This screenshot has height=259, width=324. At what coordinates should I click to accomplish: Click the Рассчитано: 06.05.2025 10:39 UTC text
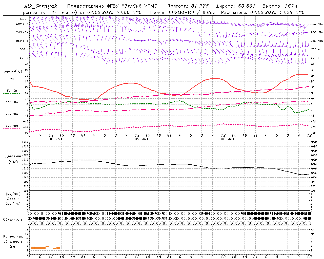pos(263,12)
